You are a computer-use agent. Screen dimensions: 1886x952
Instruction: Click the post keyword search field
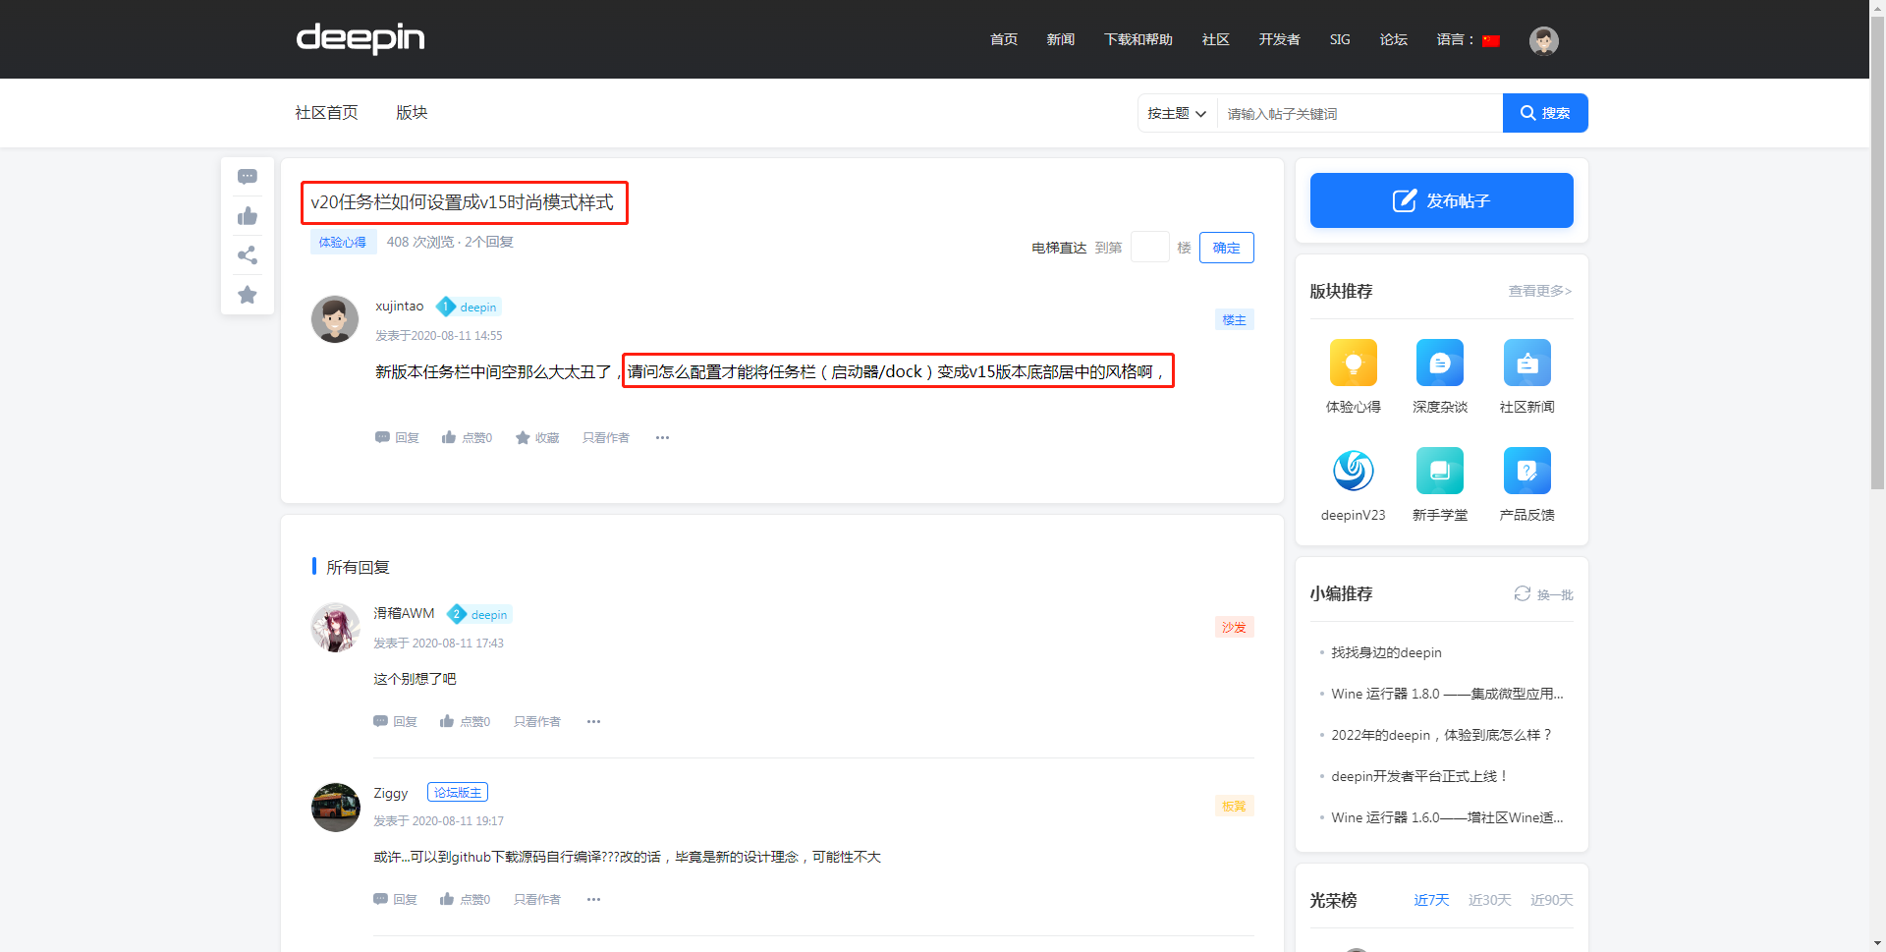pos(1360,113)
